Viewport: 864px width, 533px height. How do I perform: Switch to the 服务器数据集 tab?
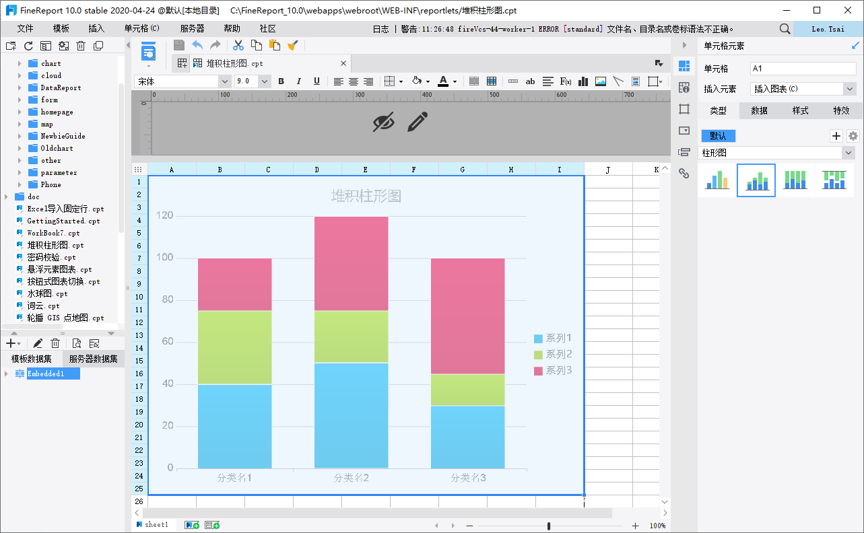pyautogui.click(x=93, y=359)
